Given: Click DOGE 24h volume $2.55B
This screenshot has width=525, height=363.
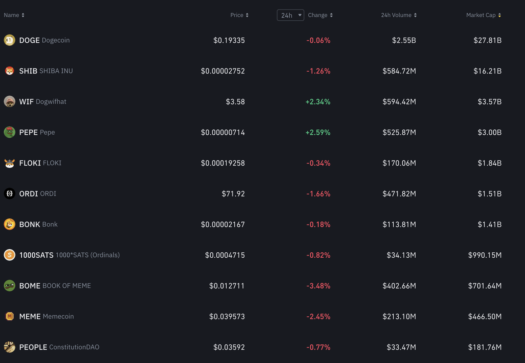Looking at the screenshot, I should click(404, 40).
